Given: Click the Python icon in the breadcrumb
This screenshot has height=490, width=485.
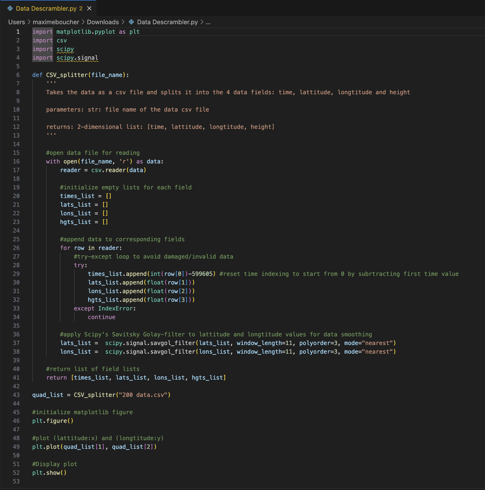Looking at the screenshot, I should 131,22.
